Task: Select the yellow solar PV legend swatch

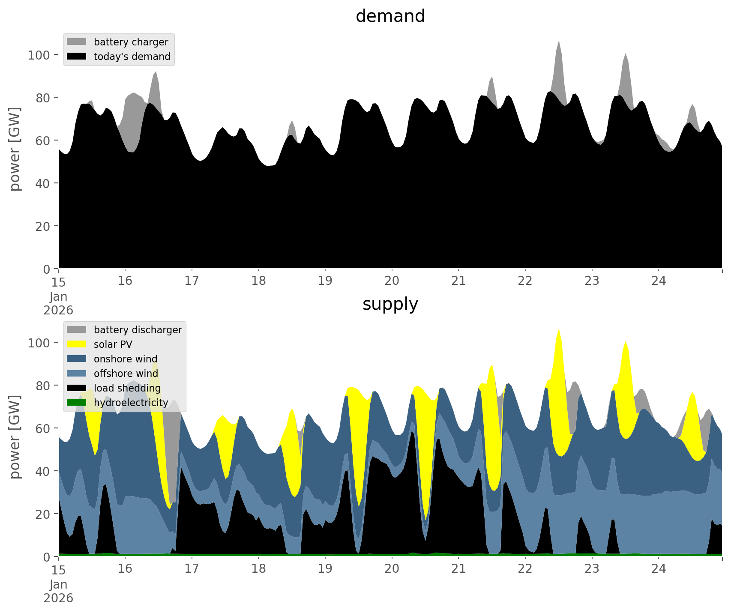Action: [76, 344]
